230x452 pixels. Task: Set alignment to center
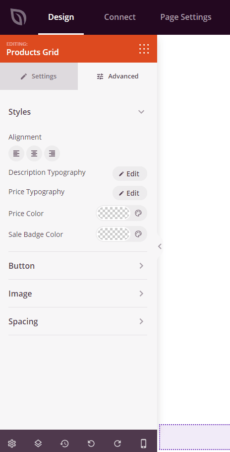pos(34,153)
